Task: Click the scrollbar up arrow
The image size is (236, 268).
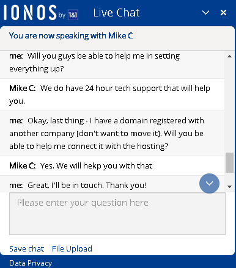Action: point(229,56)
